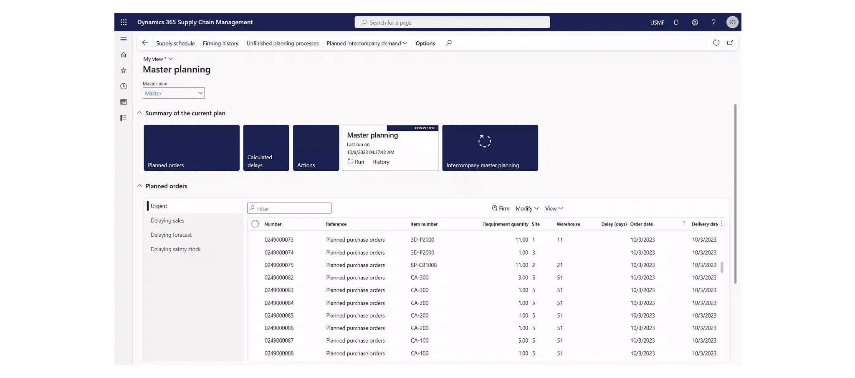Sort by the Number column header
The width and height of the screenshot is (855, 378).
coord(273,224)
